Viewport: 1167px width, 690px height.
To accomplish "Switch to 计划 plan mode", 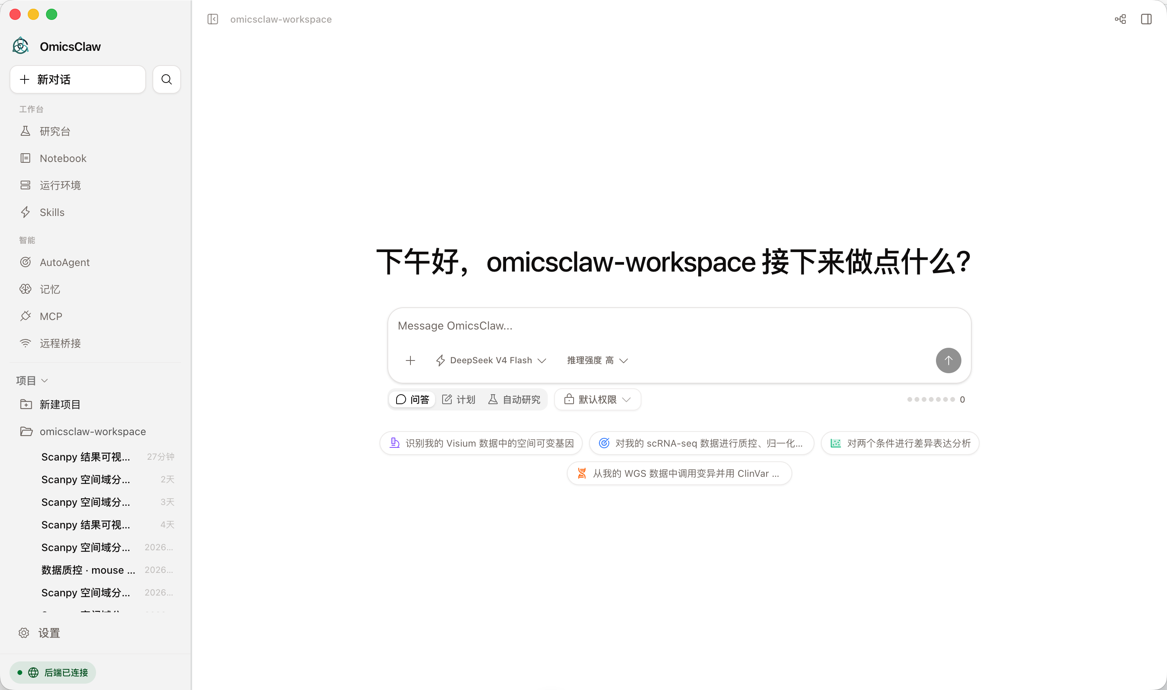I will [x=458, y=400].
